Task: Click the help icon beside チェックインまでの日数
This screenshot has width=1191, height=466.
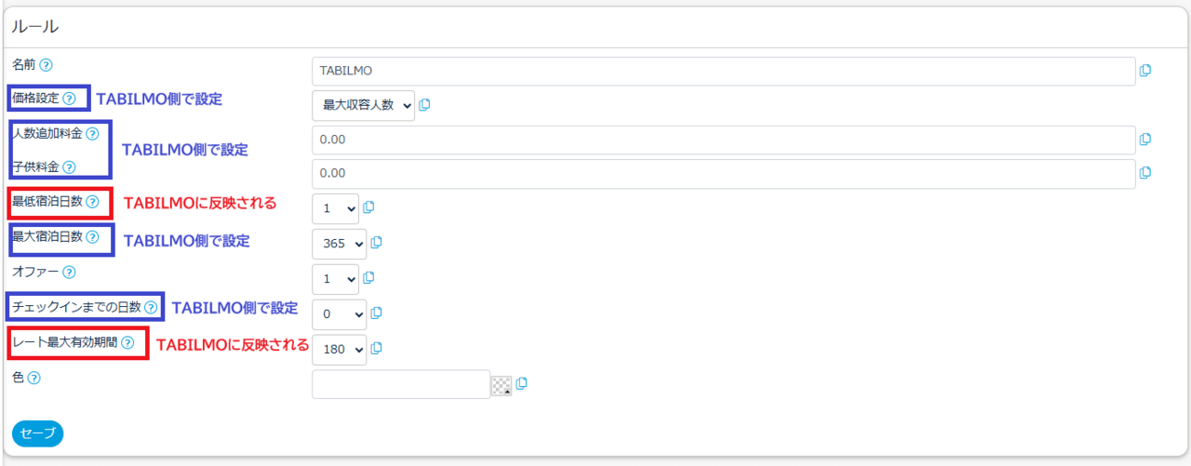Action: (x=151, y=307)
